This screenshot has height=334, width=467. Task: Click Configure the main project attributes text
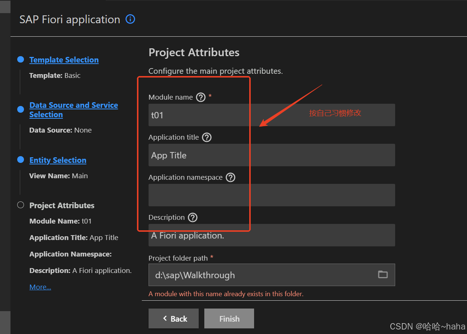[216, 71]
